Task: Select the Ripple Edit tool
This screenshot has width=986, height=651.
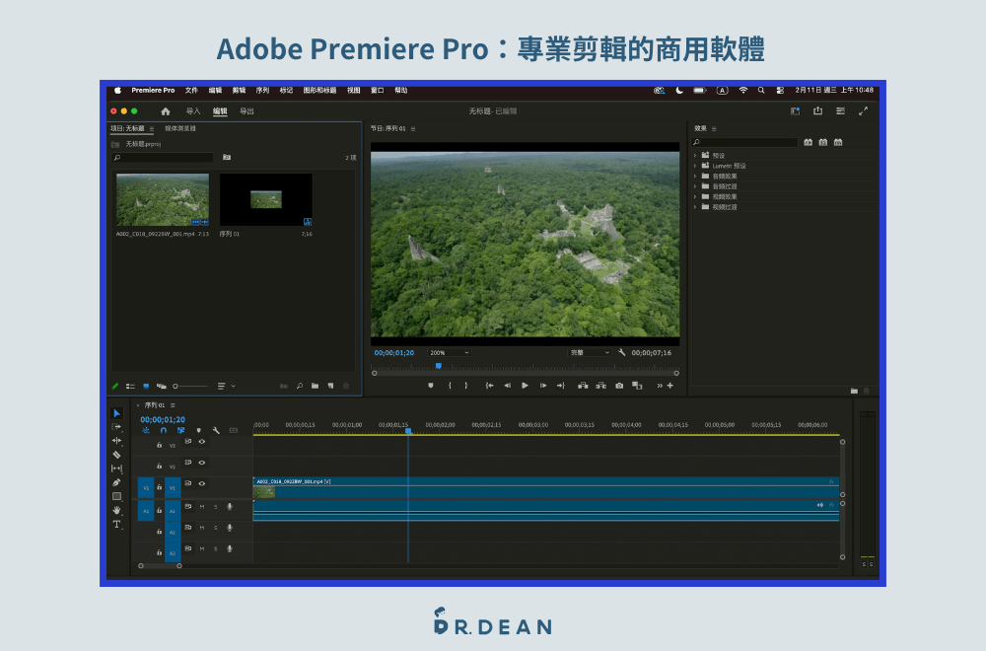Action: [x=116, y=441]
